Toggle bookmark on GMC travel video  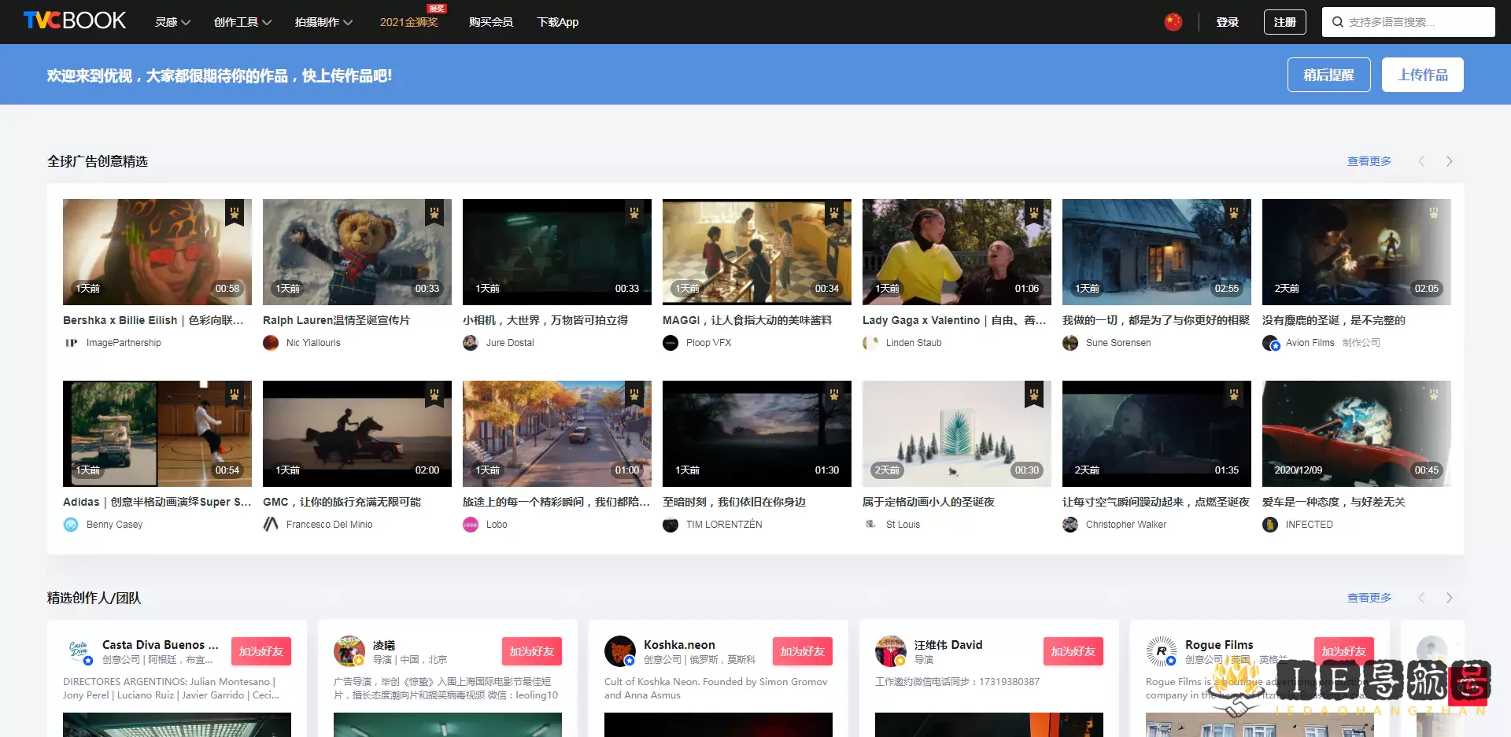[434, 394]
